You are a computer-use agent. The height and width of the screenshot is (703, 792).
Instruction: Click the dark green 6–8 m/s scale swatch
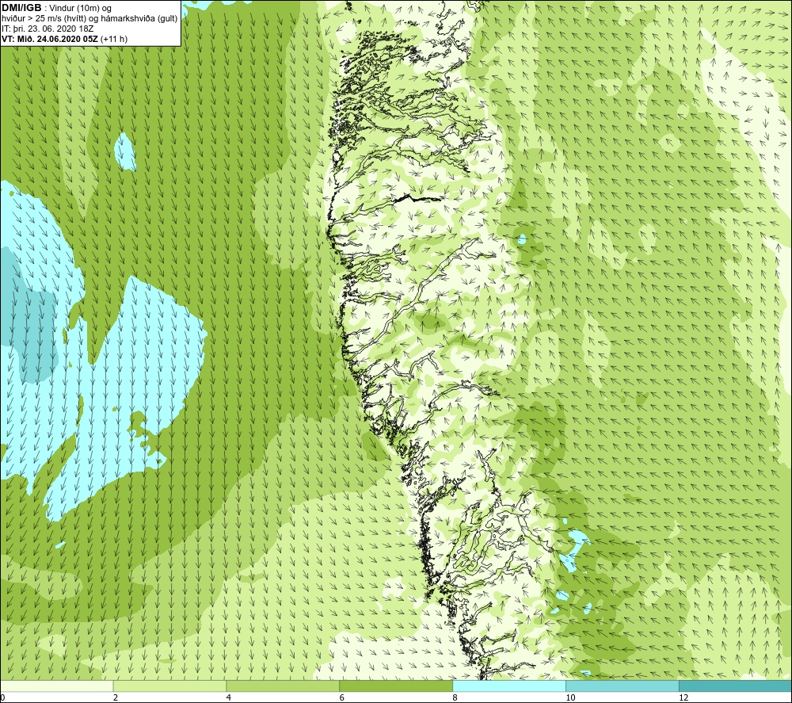[396, 686]
